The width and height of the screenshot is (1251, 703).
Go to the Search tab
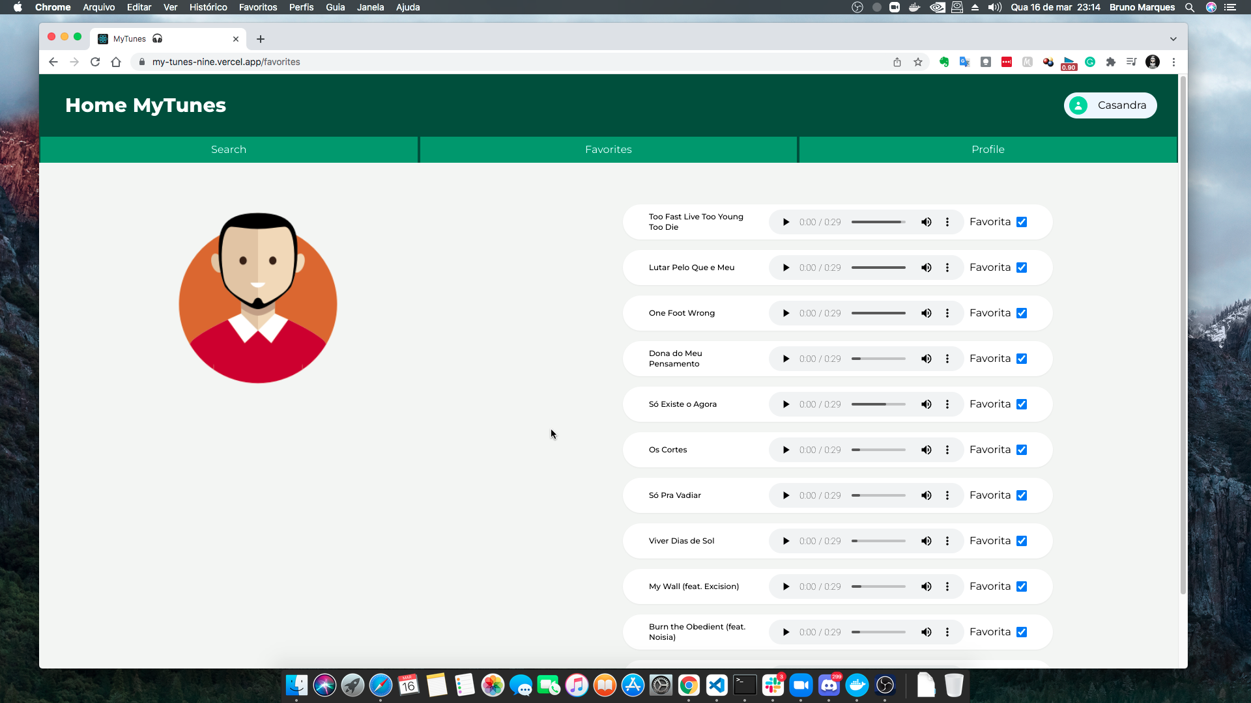tap(229, 150)
